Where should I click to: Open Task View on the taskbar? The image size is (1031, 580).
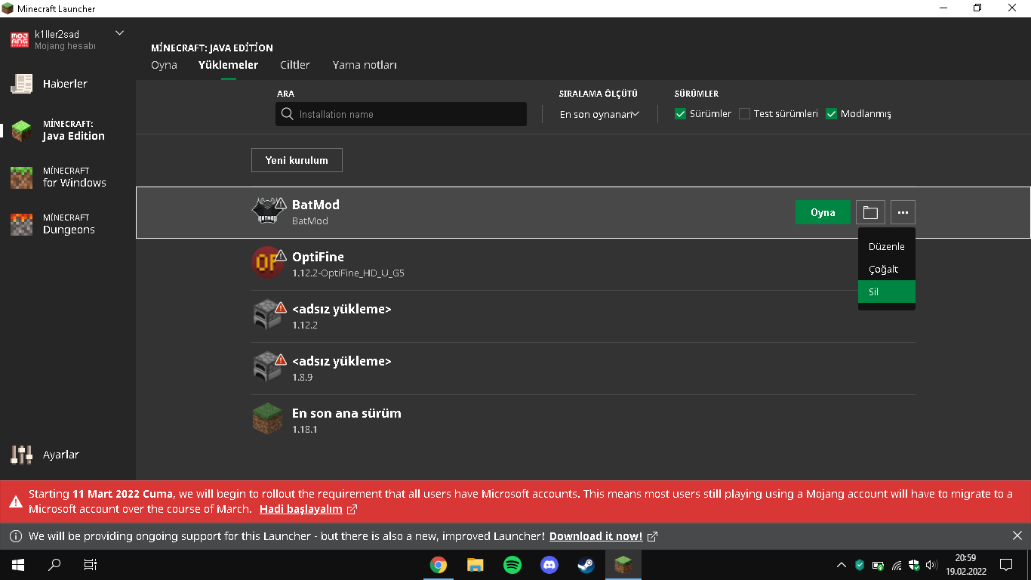(x=91, y=565)
